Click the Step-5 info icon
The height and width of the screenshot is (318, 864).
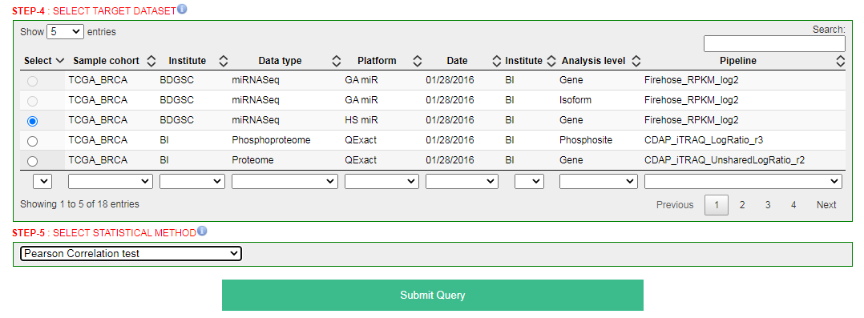pos(202,231)
